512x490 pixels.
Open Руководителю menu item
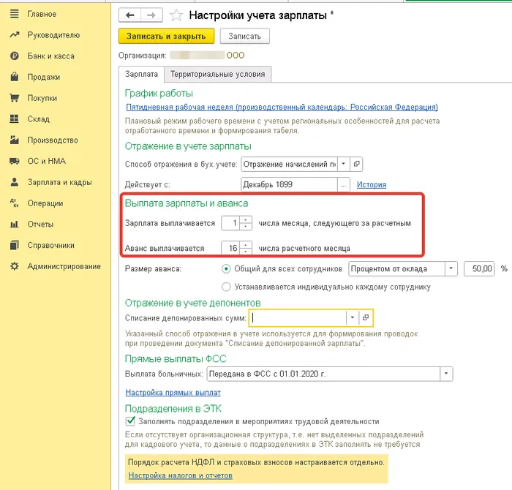coord(53,35)
